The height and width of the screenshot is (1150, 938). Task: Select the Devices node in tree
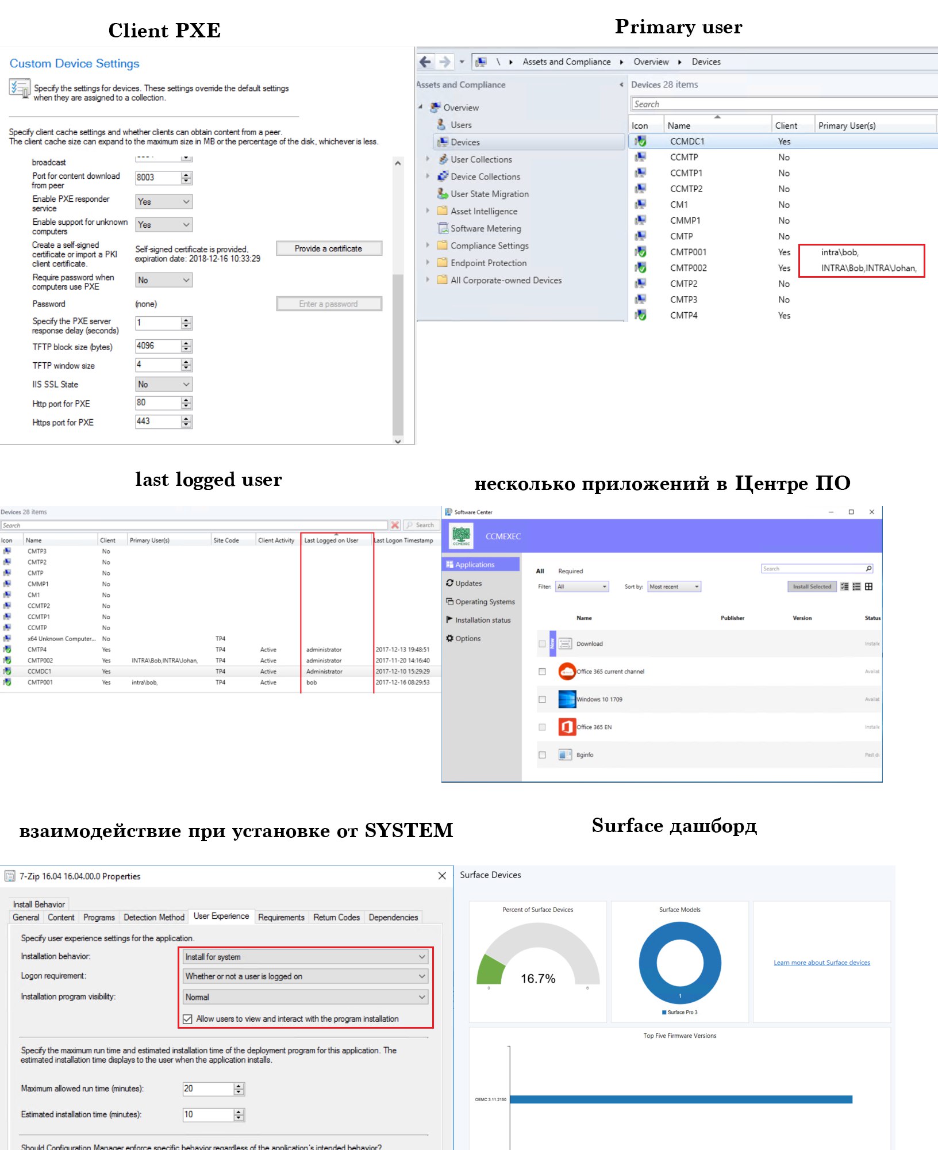[x=529, y=142]
